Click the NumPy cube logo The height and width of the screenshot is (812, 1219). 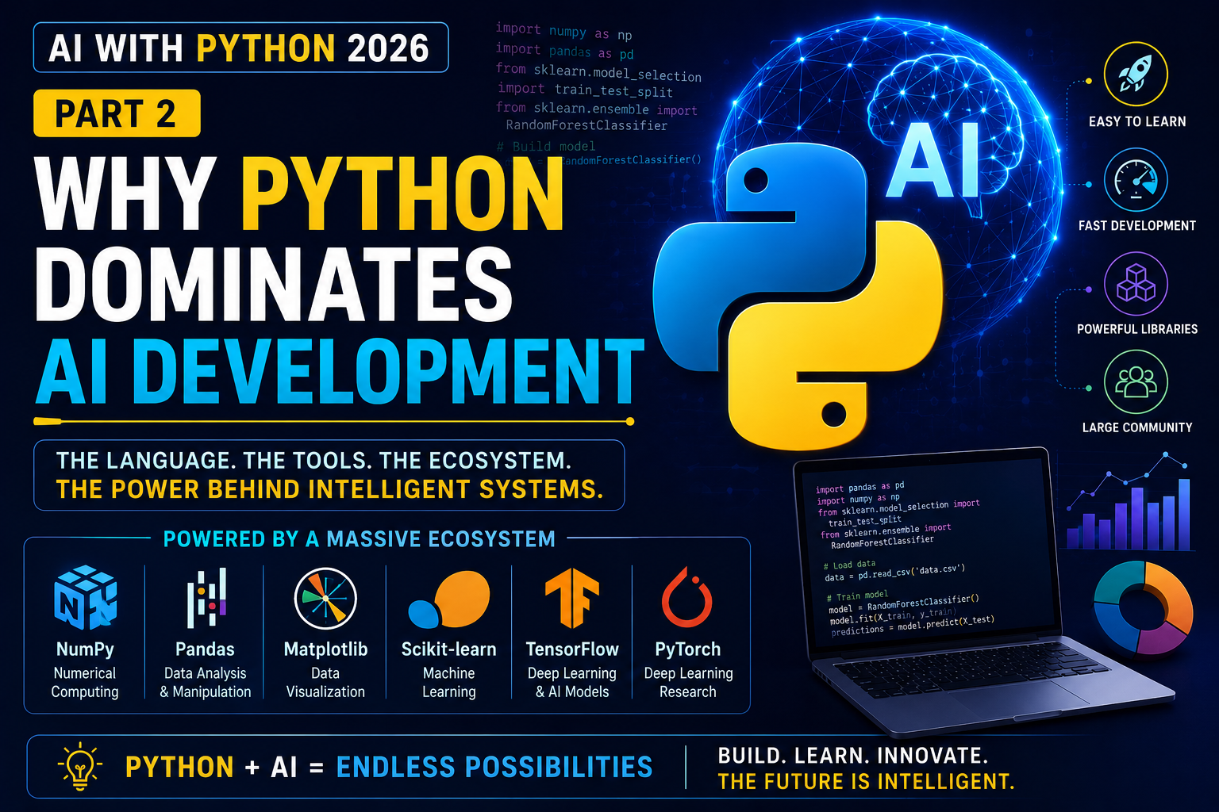86,598
